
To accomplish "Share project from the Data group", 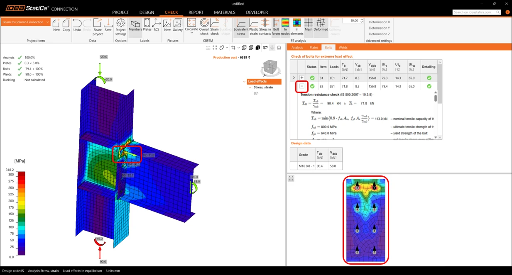I will click(x=98, y=27).
